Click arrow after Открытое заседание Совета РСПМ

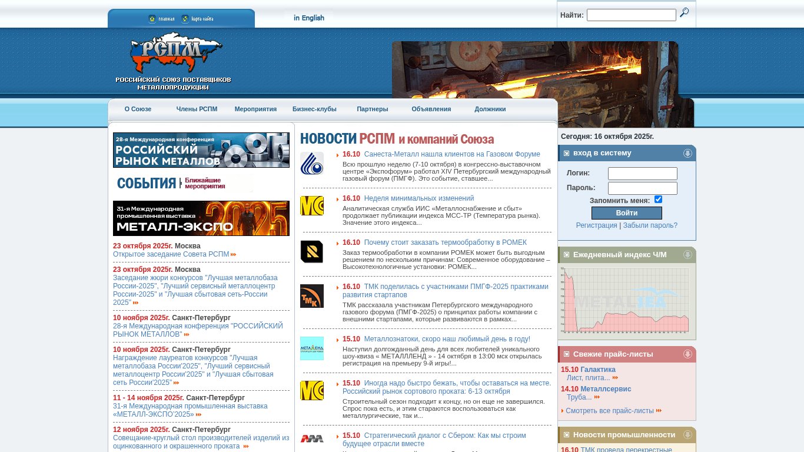[x=234, y=255]
